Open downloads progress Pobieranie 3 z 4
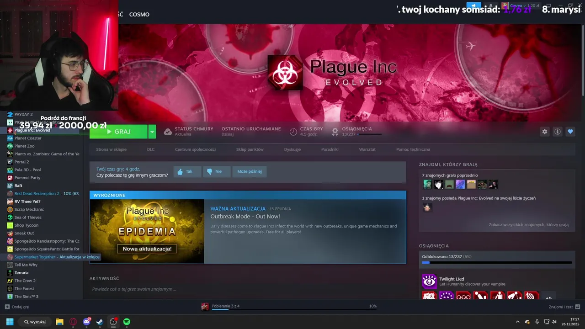 289,307
